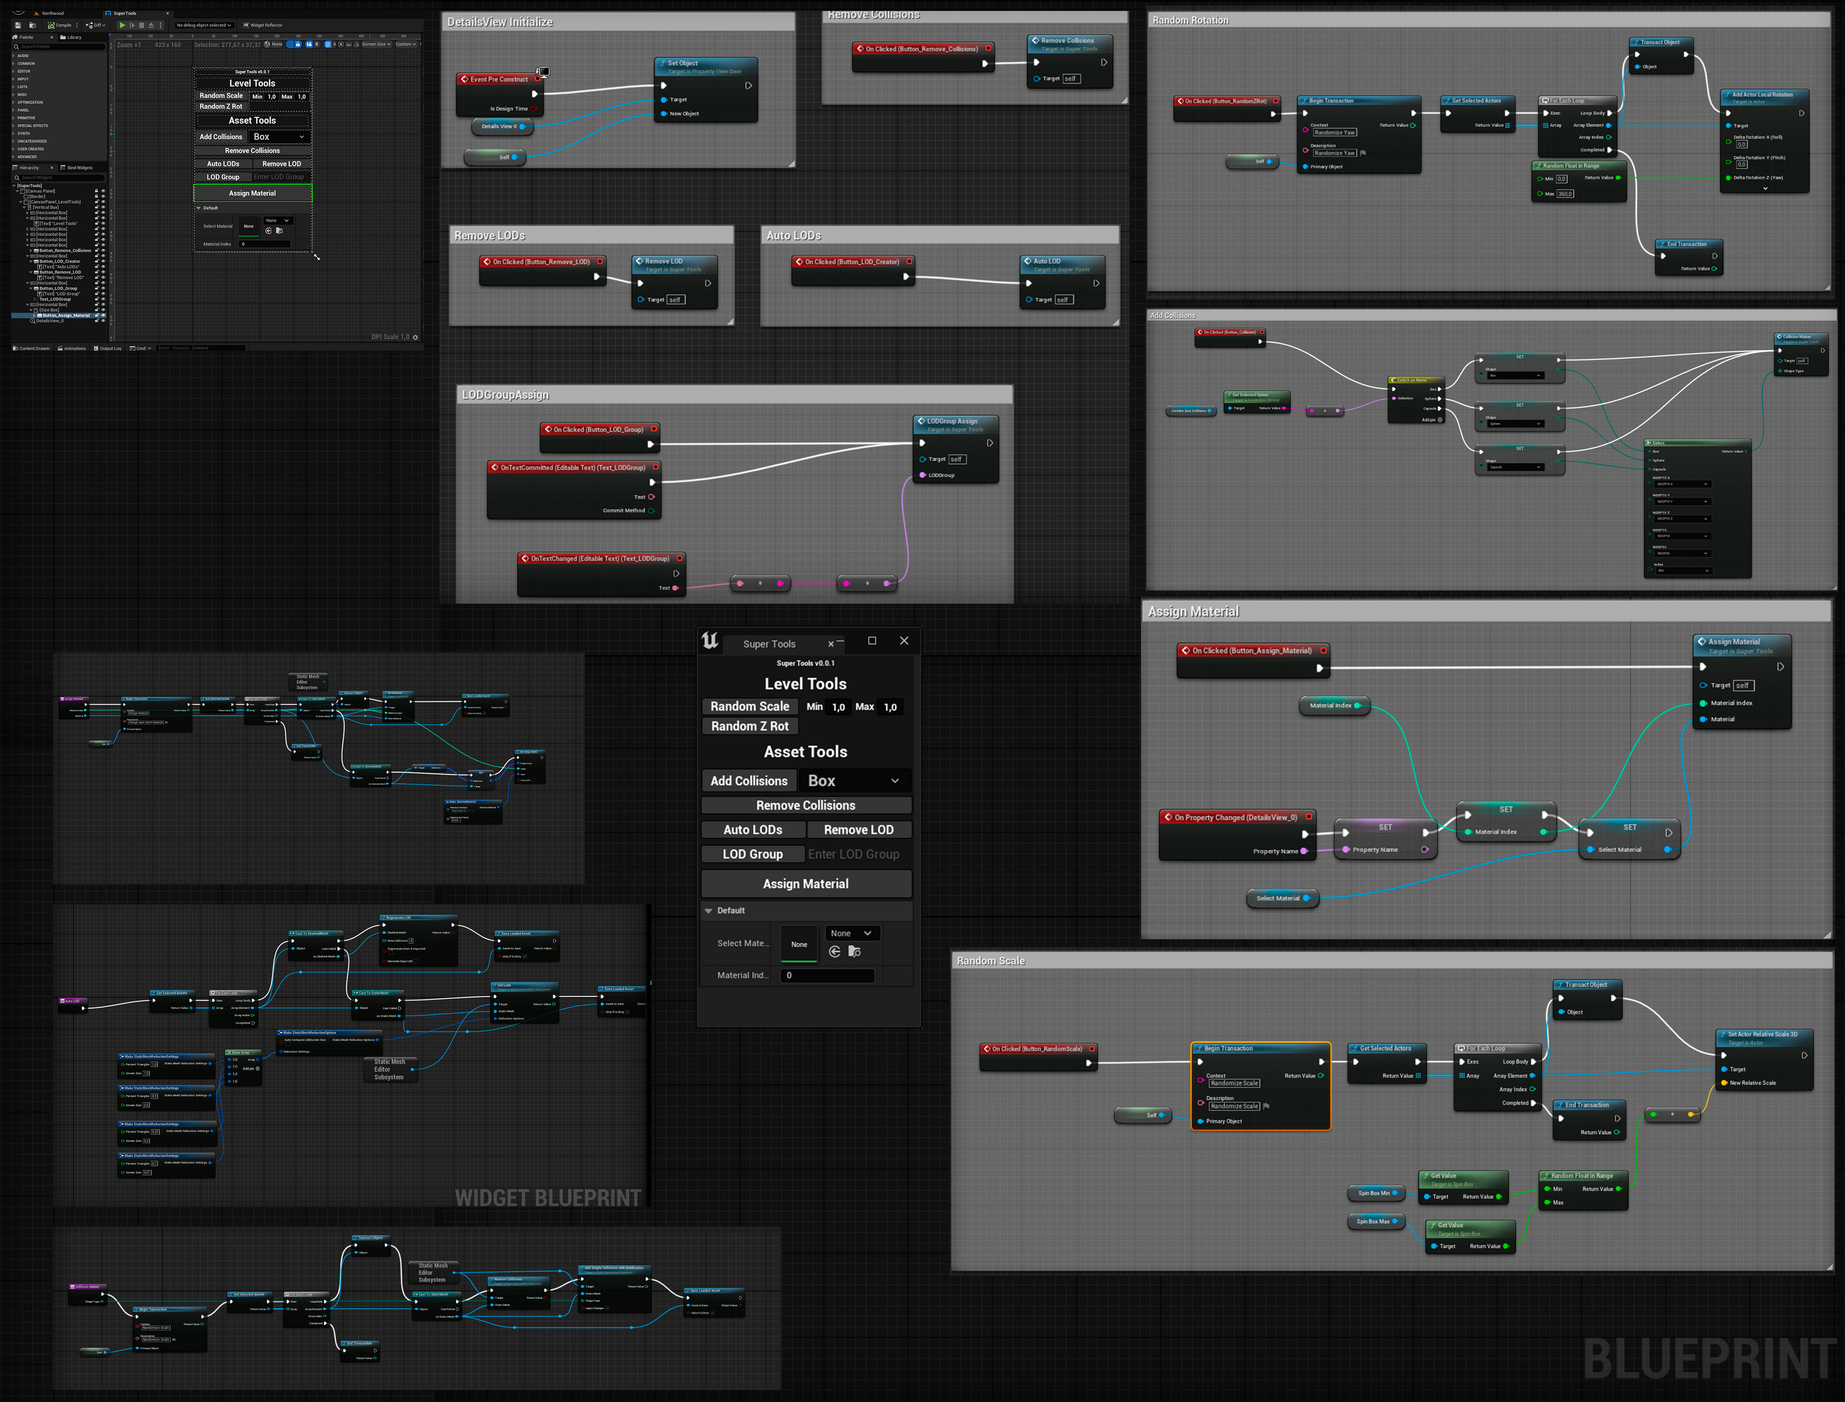
Task: Click the layout R button in designer toolbar
Action: point(317,44)
